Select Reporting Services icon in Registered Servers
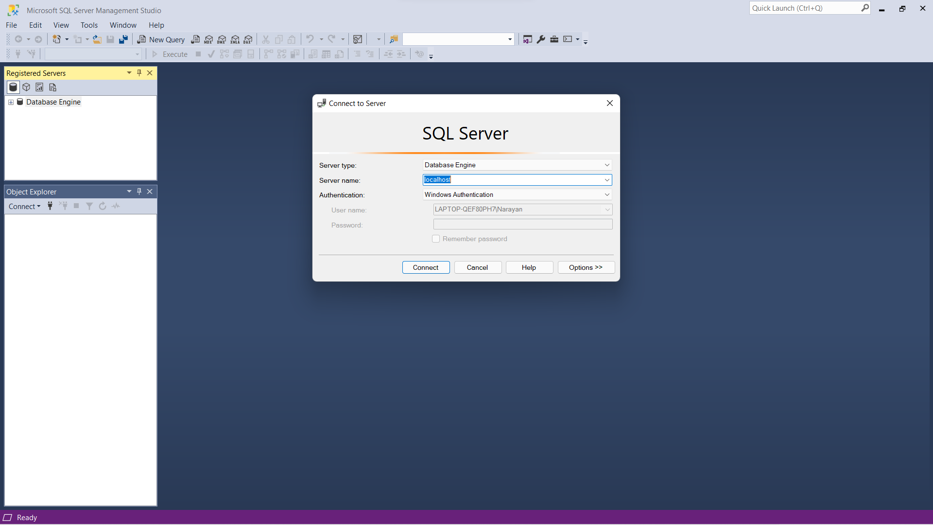The image size is (933, 525). (39, 87)
